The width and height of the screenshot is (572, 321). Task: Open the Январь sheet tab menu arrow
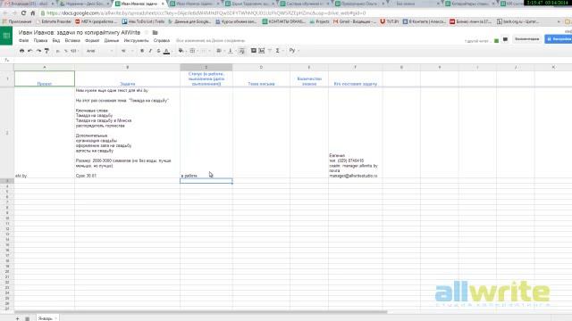click(x=55, y=318)
